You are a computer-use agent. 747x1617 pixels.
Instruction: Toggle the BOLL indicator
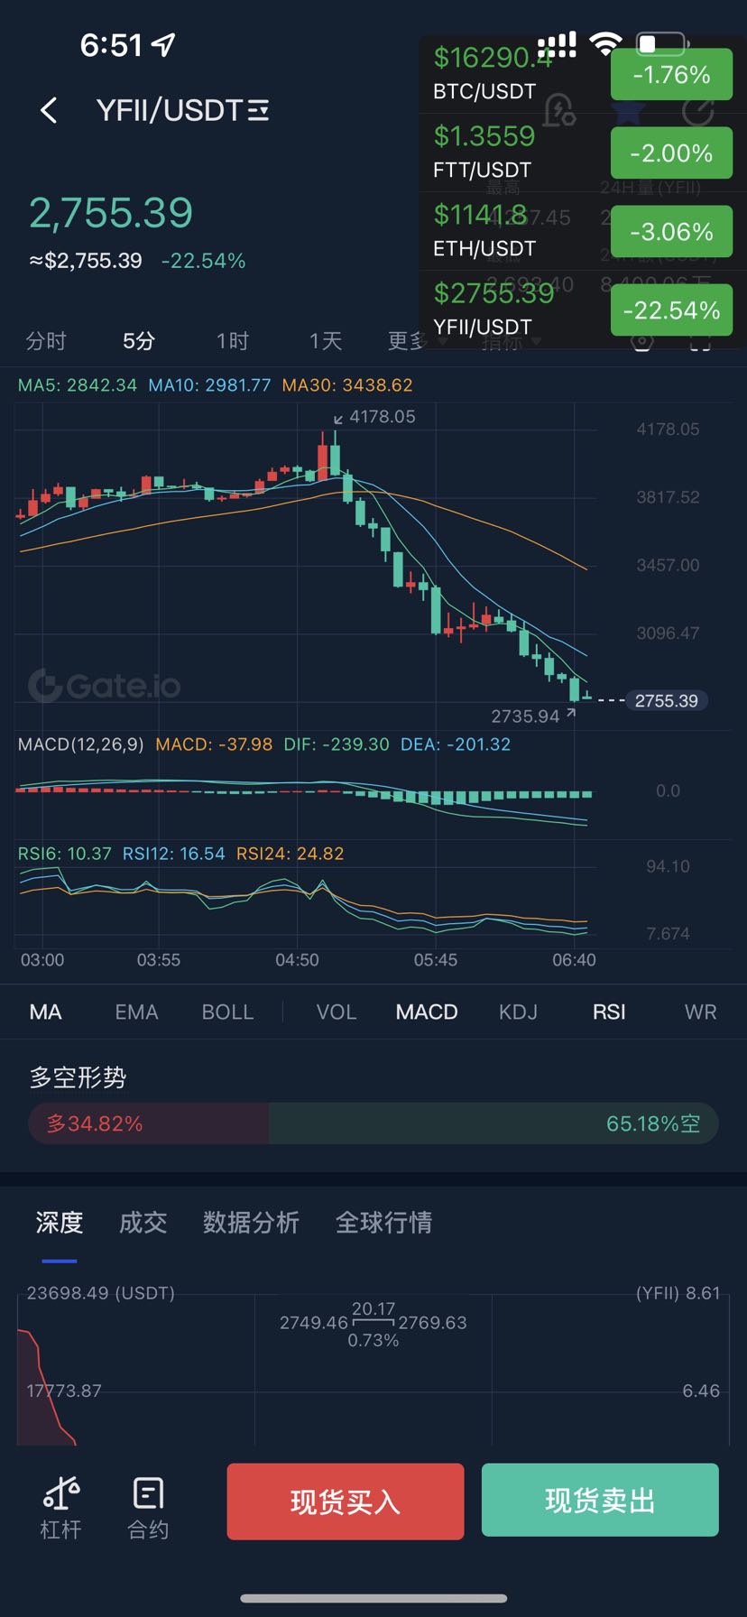[227, 1012]
